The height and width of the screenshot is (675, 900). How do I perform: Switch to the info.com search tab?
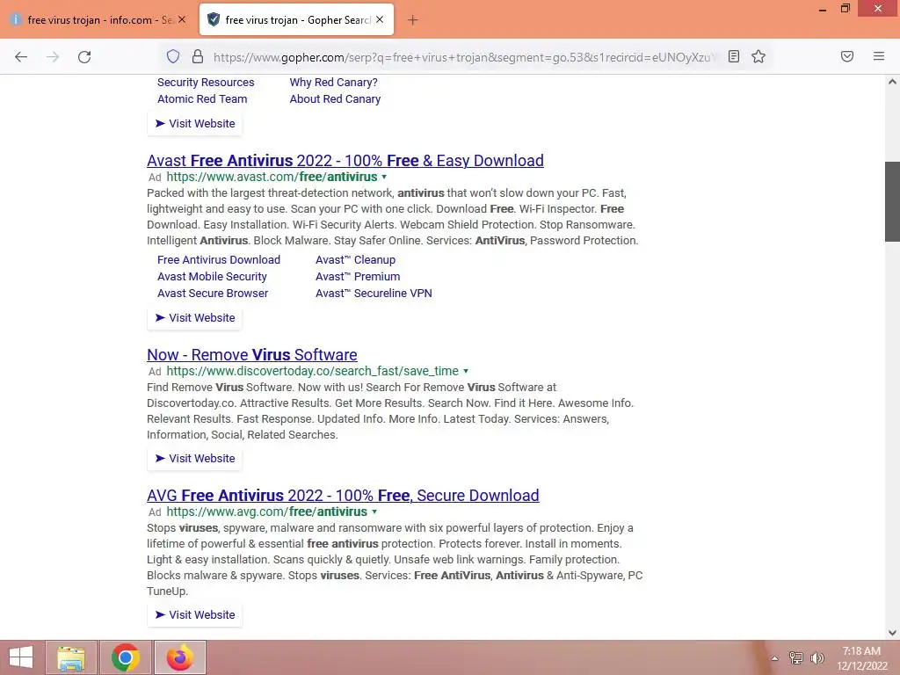pyautogui.click(x=98, y=19)
